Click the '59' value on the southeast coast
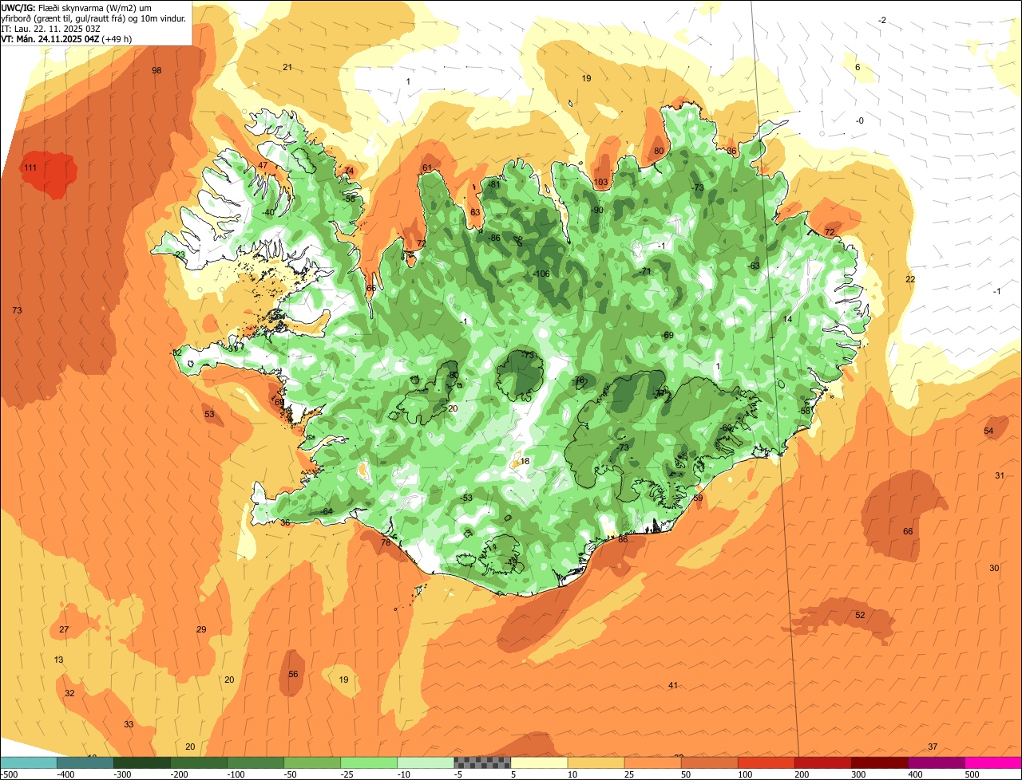Image resolution: width=1022 pixels, height=780 pixels. [x=698, y=498]
